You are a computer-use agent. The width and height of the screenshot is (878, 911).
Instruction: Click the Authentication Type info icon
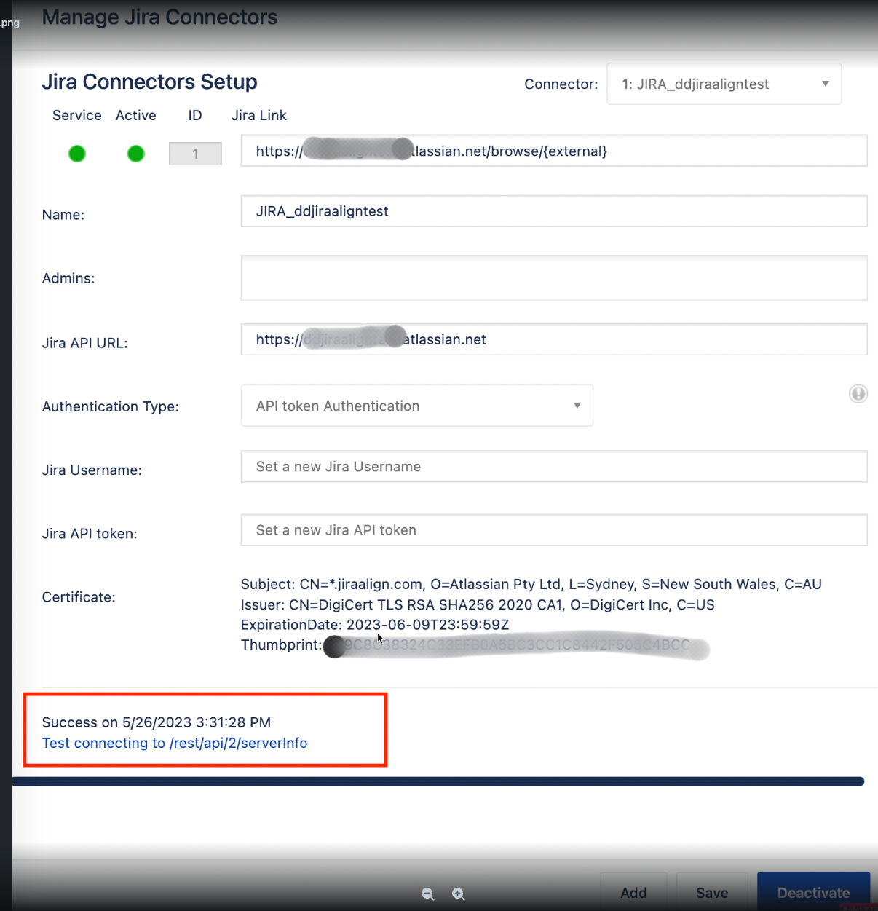coord(858,394)
